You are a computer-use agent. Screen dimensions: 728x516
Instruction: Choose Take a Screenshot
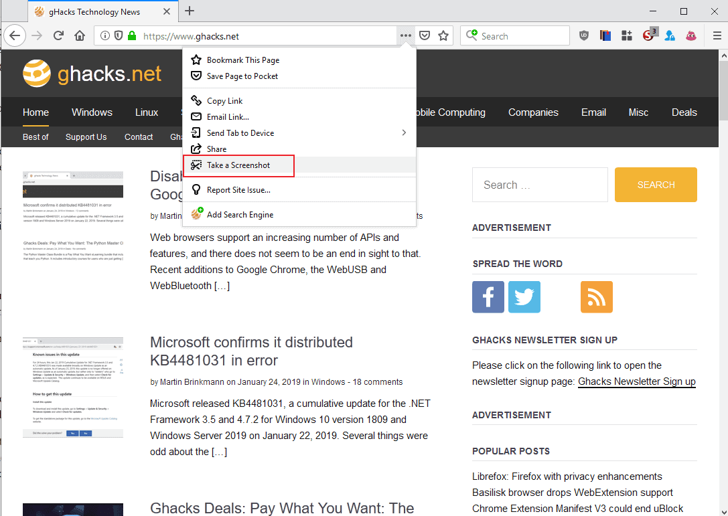point(299,165)
